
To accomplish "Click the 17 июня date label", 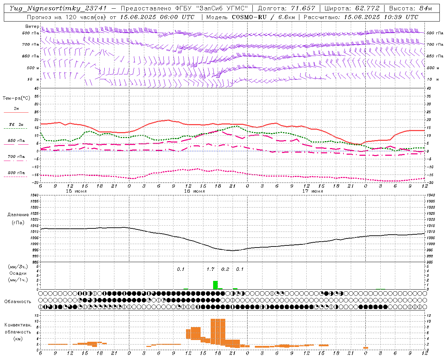I will pos(313,191).
